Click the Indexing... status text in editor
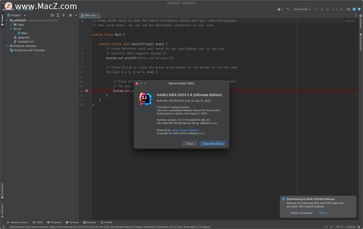Image resolution: width=363 pixels, height=229 pixels. (x=350, y=21)
